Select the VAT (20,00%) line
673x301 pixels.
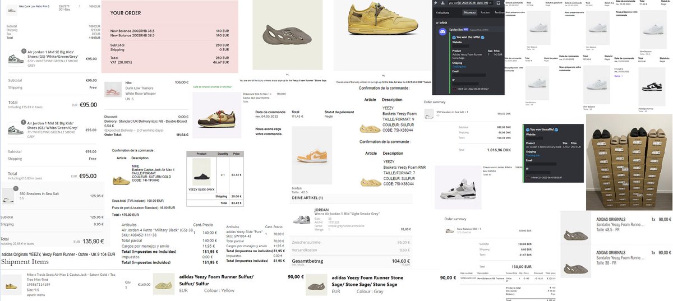click(170, 63)
